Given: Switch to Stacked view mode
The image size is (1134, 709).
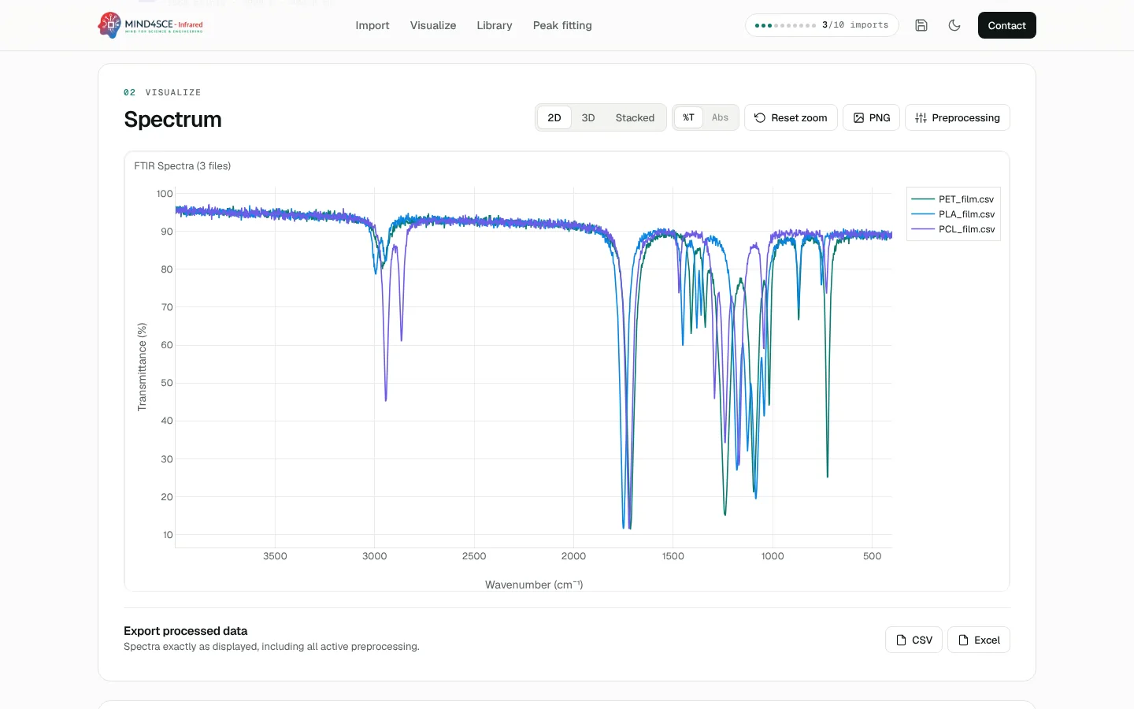Looking at the screenshot, I should 635,117.
